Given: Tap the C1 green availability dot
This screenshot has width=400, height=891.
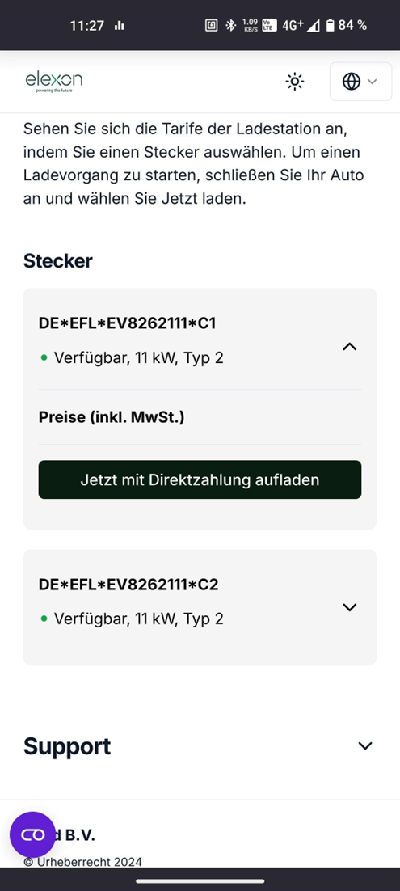Looking at the screenshot, I should (x=44, y=358).
